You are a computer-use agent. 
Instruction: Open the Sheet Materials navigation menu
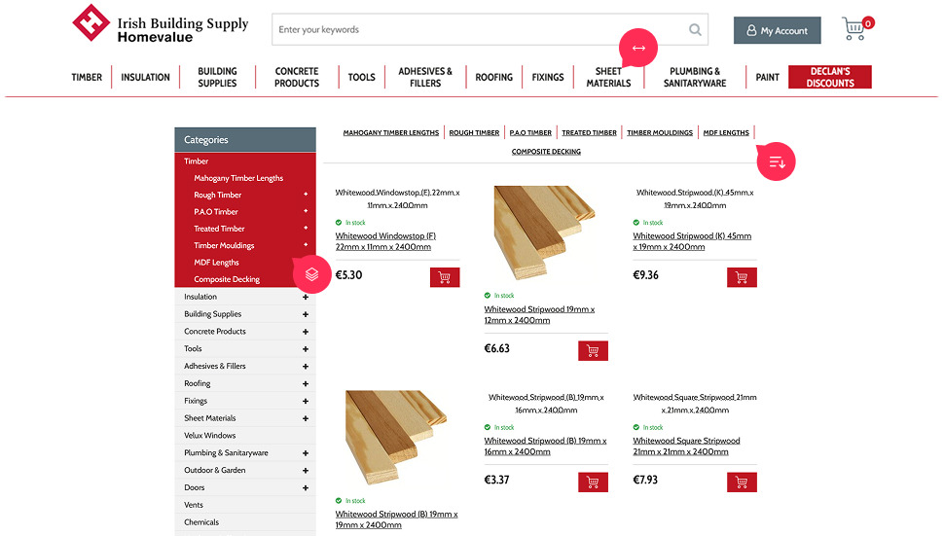pos(608,78)
